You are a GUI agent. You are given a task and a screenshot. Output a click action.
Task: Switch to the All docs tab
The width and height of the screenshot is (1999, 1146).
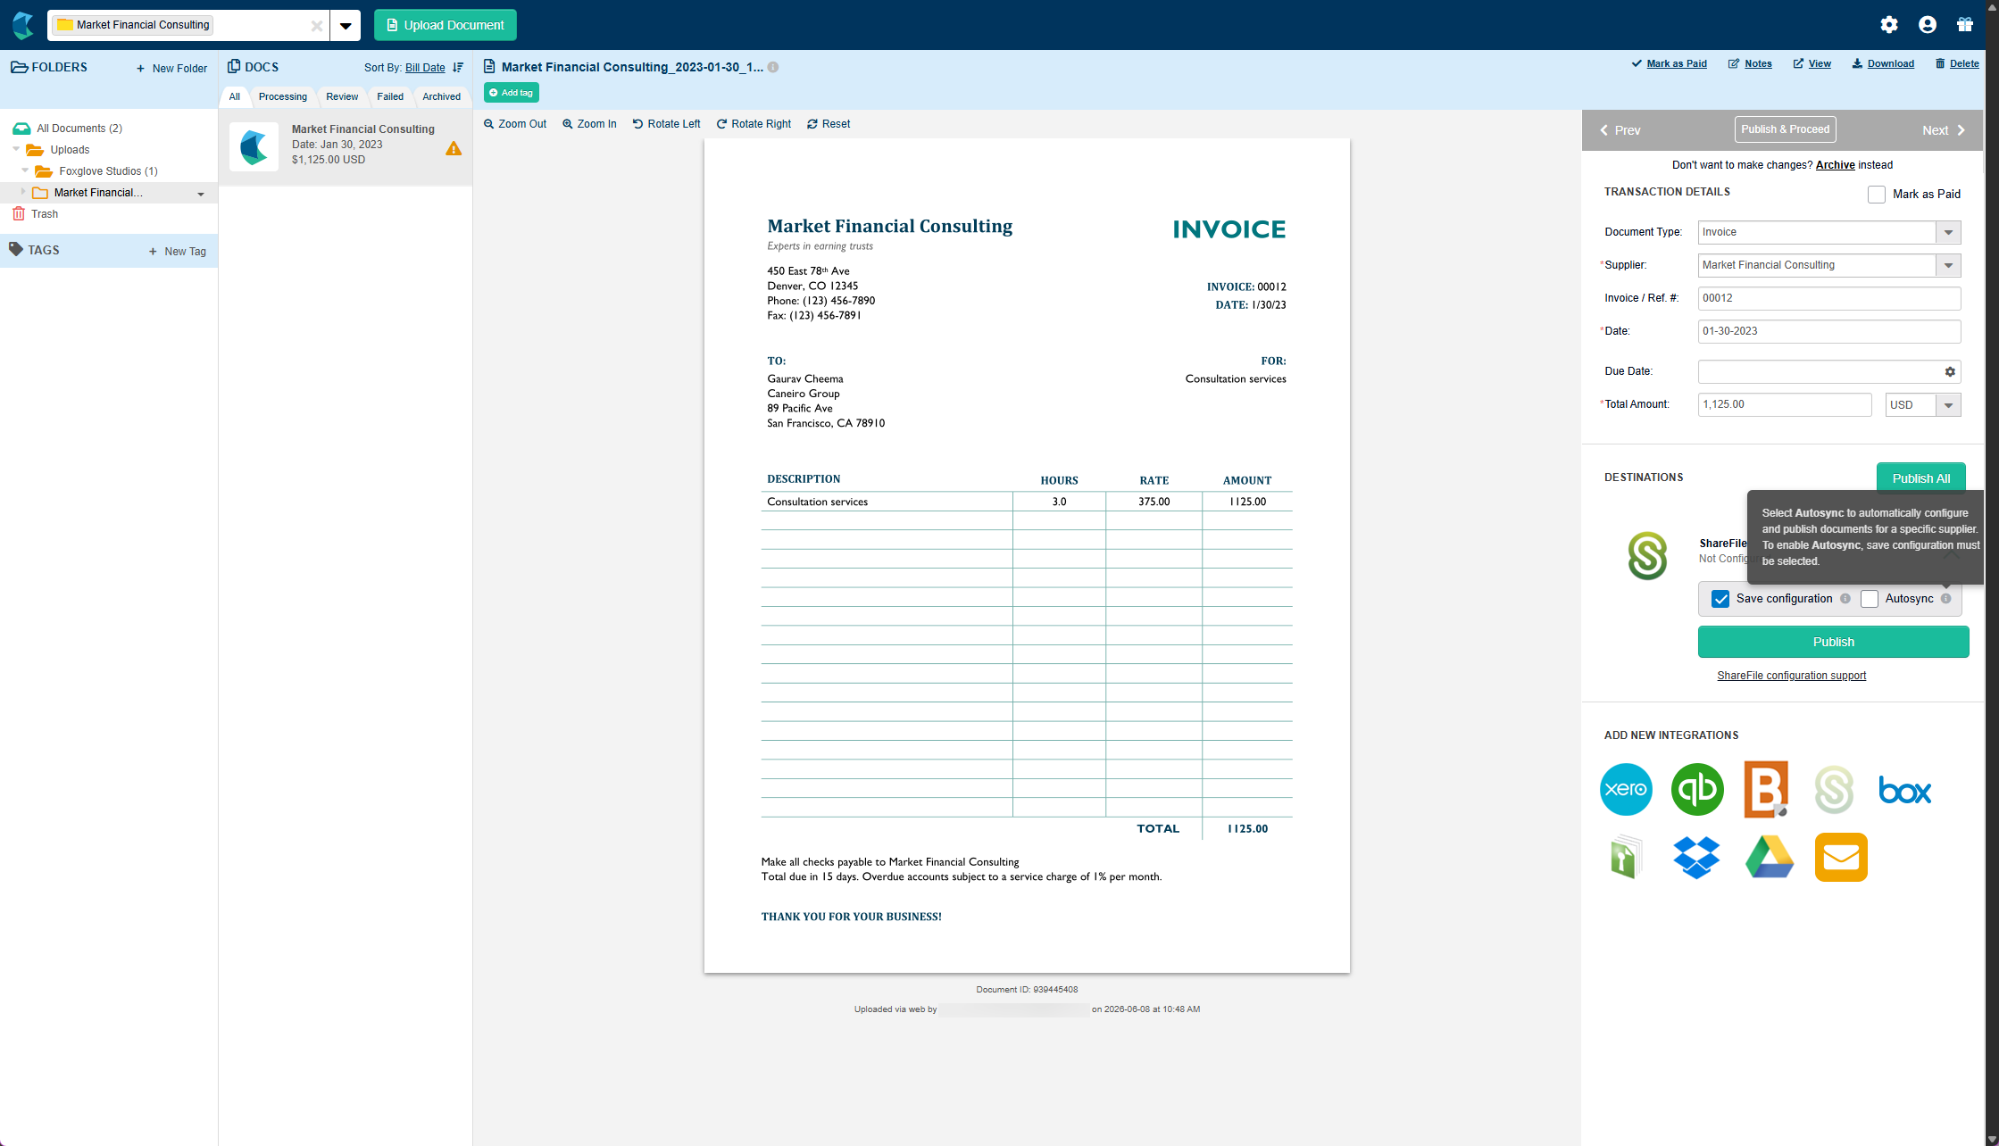234,96
